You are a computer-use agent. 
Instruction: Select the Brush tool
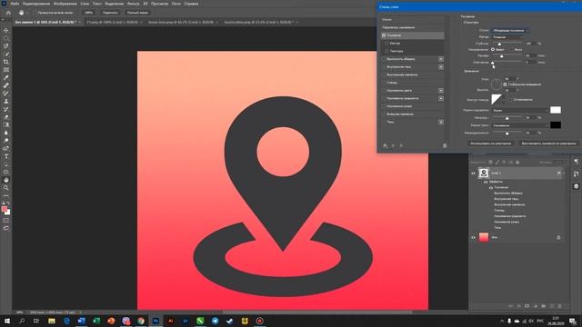coord(6,94)
